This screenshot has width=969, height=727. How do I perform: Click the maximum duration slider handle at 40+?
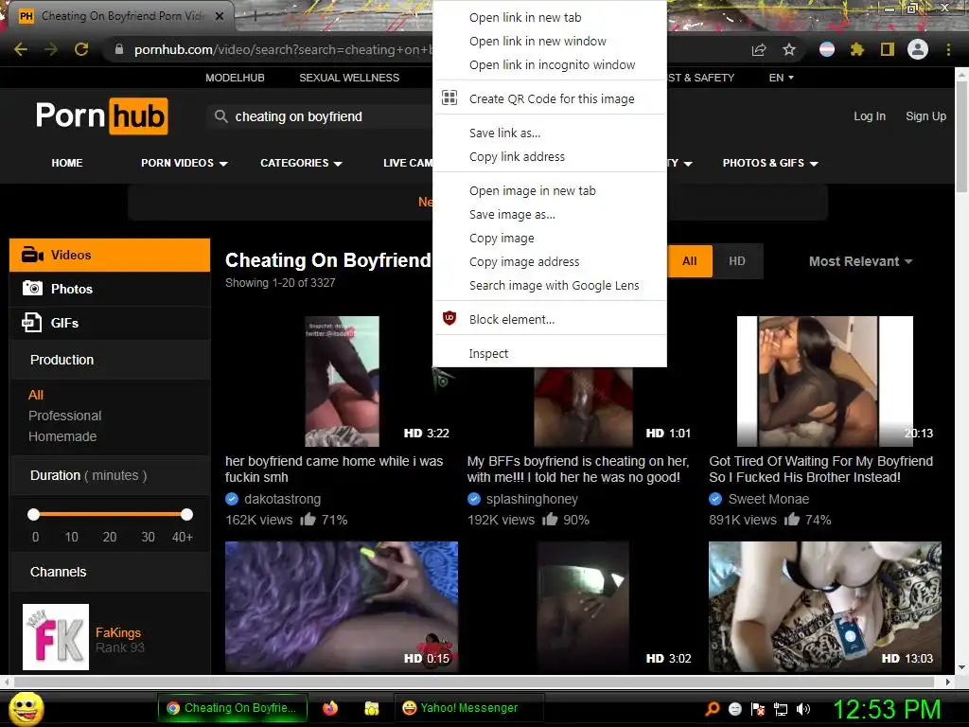tap(186, 514)
